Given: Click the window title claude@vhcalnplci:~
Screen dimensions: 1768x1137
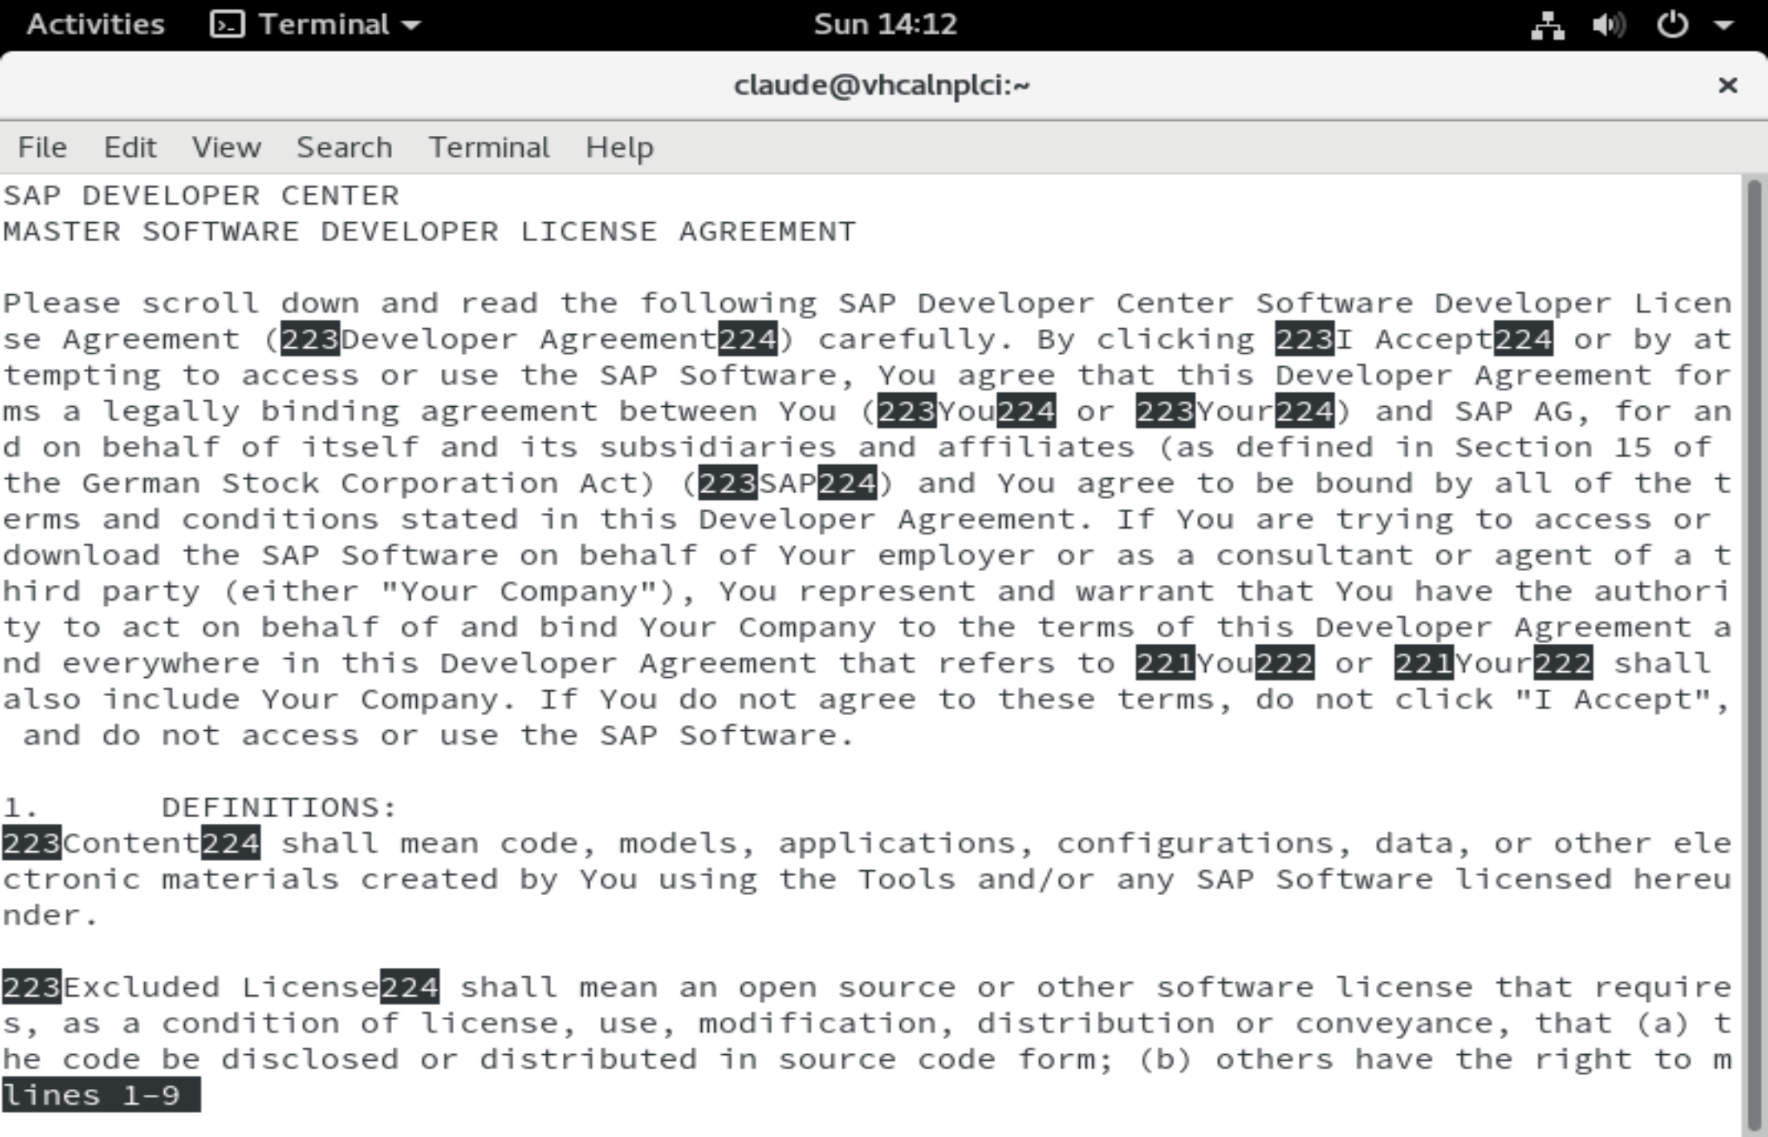Looking at the screenshot, I should [x=881, y=85].
